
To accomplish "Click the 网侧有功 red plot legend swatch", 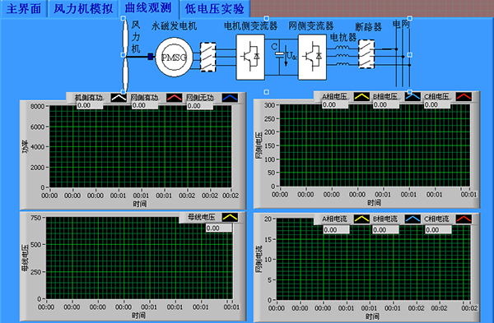I will [x=175, y=98].
